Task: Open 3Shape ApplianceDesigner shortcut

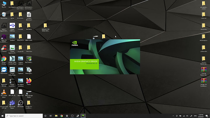Action: [x=12, y=49]
